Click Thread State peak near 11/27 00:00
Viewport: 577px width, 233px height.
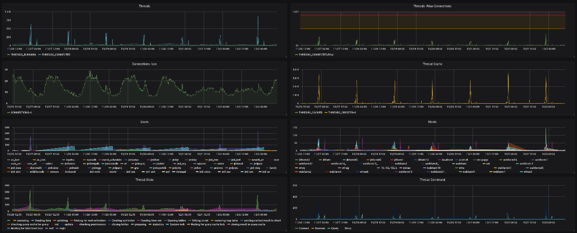click(30, 190)
